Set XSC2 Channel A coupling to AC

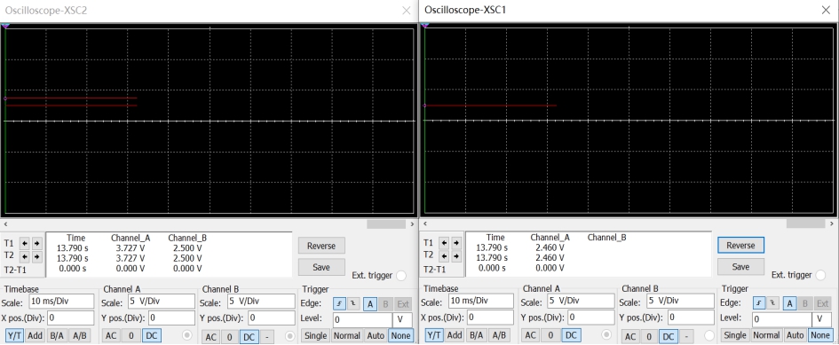[111, 335]
